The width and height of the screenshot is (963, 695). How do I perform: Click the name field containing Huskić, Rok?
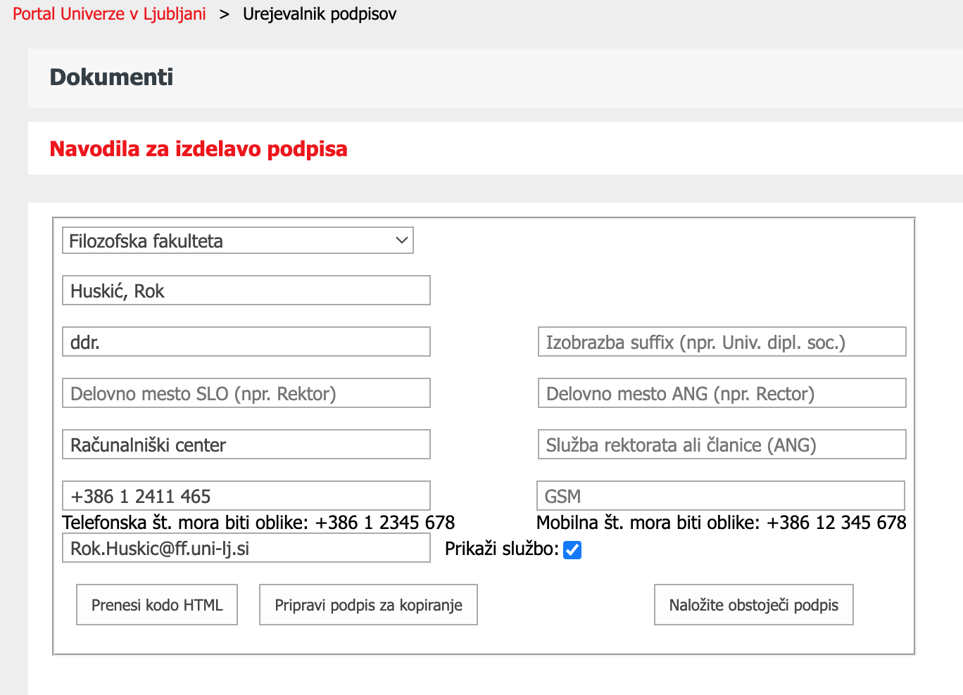click(246, 291)
